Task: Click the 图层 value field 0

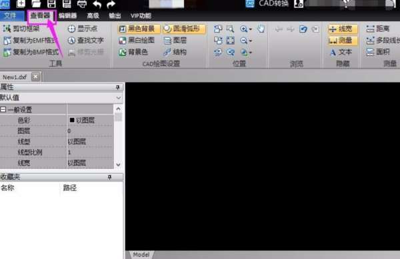Action: coord(90,131)
